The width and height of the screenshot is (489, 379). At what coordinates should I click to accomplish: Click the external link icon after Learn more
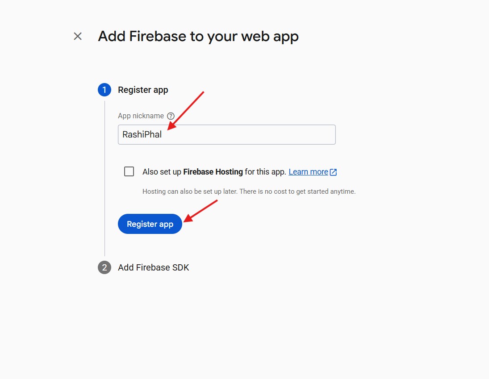pos(333,172)
